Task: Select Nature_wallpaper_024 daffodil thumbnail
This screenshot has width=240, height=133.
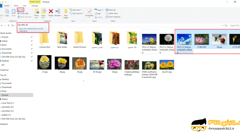Action: [x=149, y=39]
